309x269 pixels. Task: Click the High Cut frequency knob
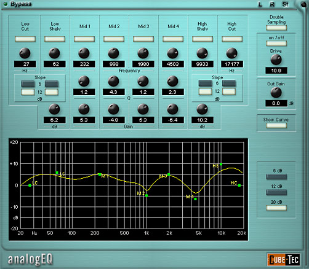pos(231,53)
